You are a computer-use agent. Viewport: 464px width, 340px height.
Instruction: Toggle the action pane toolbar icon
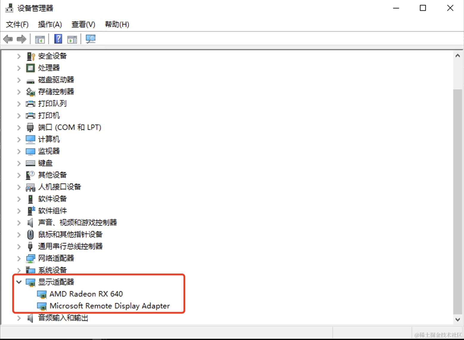pyautogui.click(x=72, y=39)
